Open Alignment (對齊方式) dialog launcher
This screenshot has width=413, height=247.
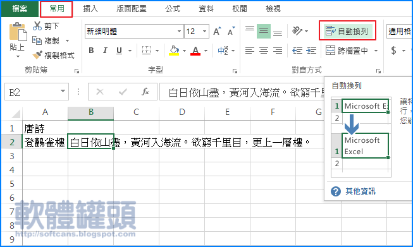[378, 71]
